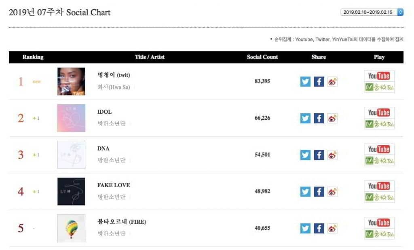The width and height of the screenshot is (414, 250).
Task: Click the Title / Artist column header
Action: pos(150,57)
